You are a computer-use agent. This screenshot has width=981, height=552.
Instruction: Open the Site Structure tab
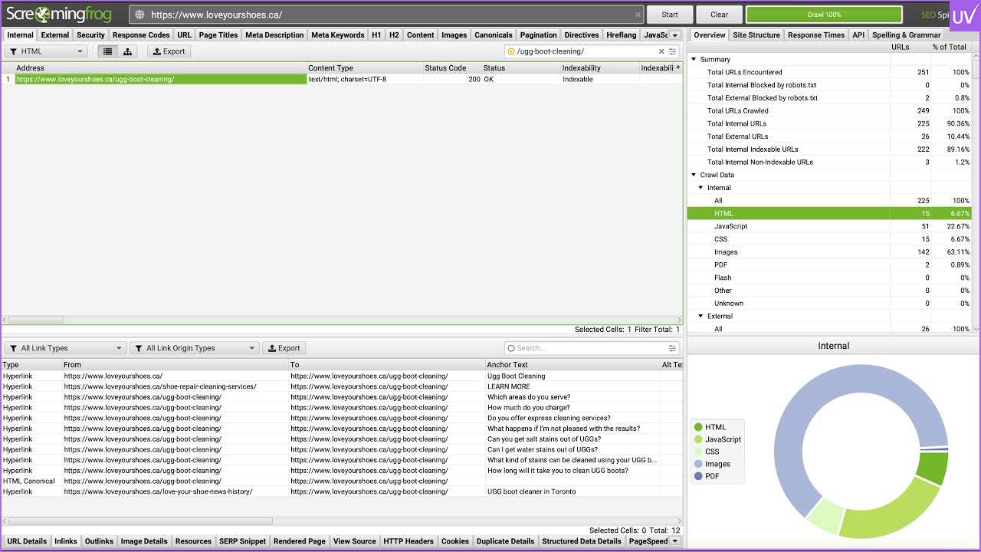pyautogui.click(x=756, y=35)
